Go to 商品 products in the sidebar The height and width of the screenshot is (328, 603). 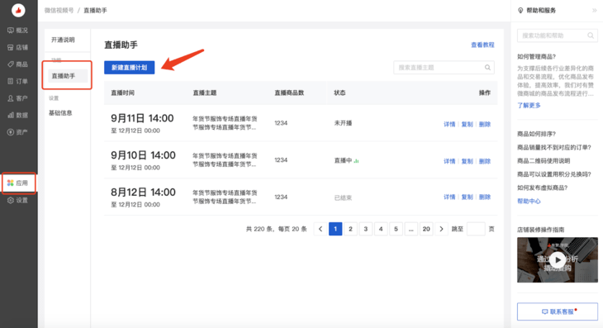pyautogui.click(x=17, y=64)
